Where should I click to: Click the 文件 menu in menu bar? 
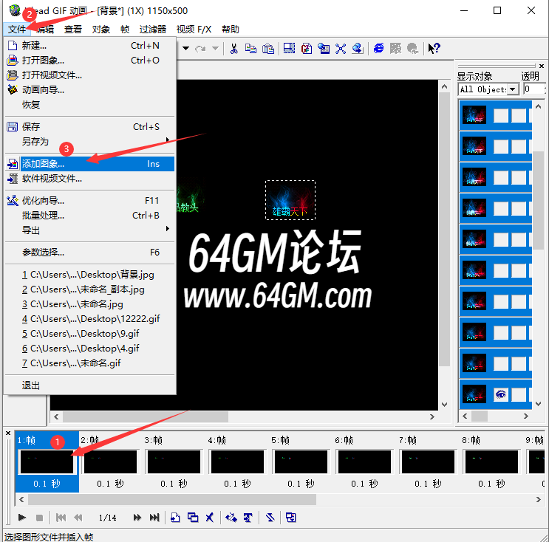(x=17, y=29)
